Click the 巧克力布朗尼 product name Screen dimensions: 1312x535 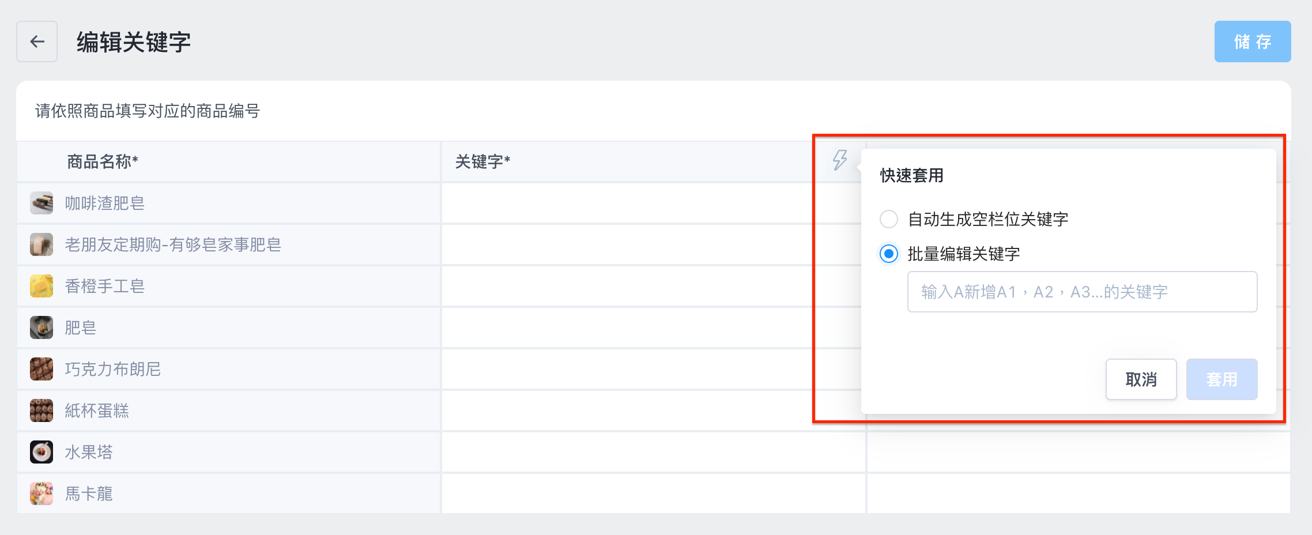(x=112, y=369)
